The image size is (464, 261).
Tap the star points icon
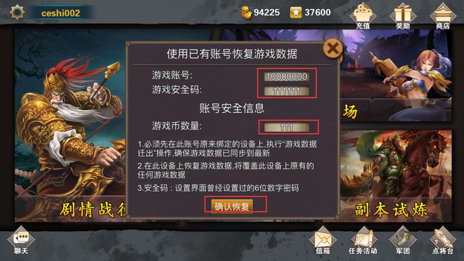click(296, 12)
